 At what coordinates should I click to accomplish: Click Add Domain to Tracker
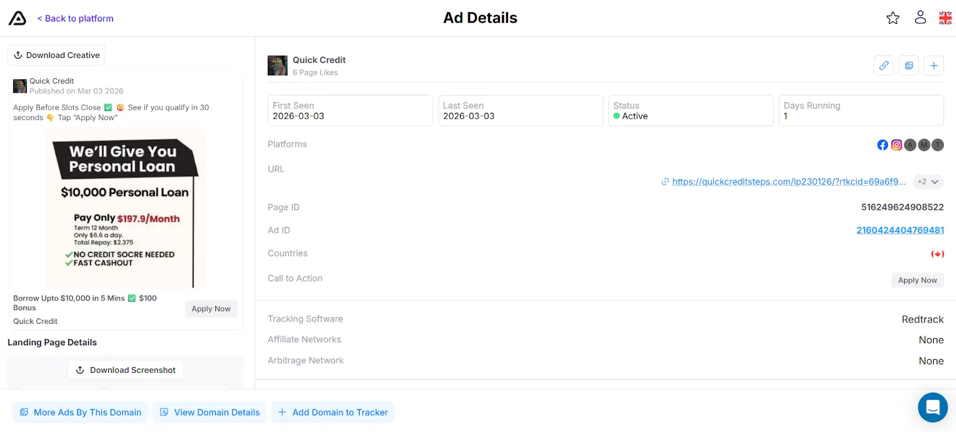[x=333, y=412]
